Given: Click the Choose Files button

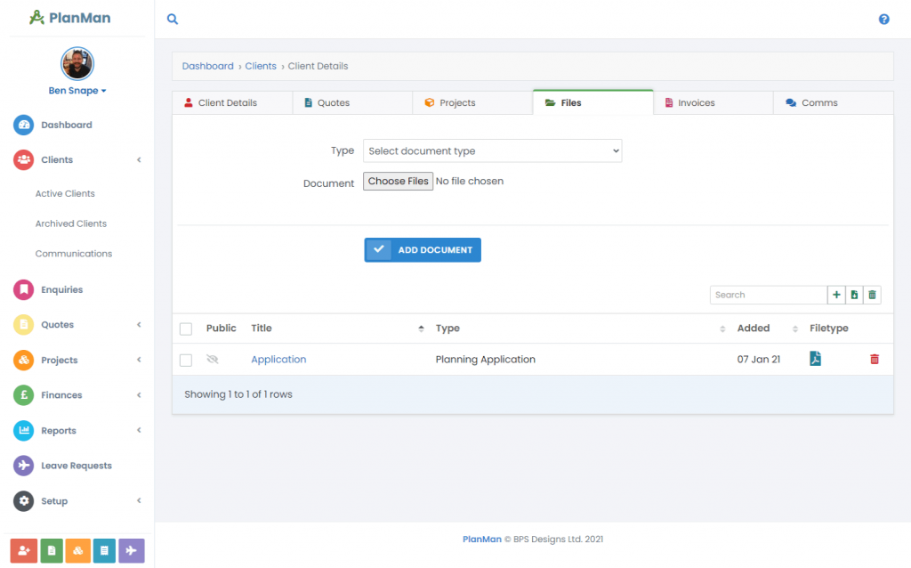Looking at the screenshot, I should pos(398,182).
